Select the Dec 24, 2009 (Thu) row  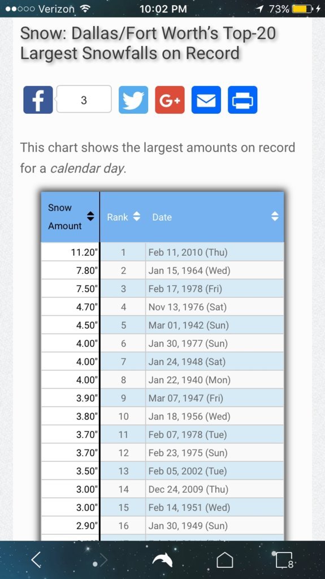pyautogui.click(x=162, y=489)
